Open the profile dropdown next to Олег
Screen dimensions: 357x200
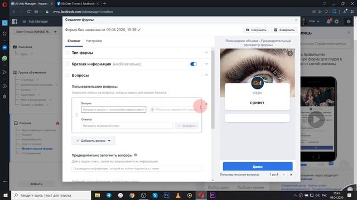318,21
